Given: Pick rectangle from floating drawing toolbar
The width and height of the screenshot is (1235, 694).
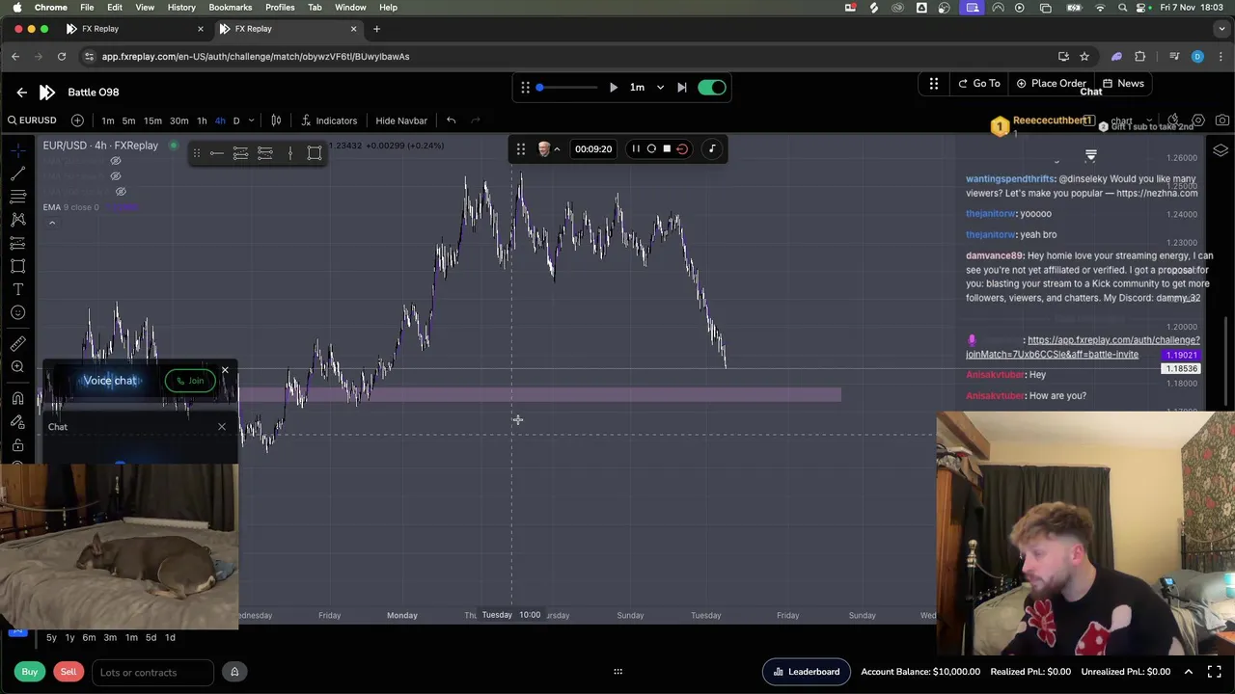Looking at the screenshot, I should point(315,153).
